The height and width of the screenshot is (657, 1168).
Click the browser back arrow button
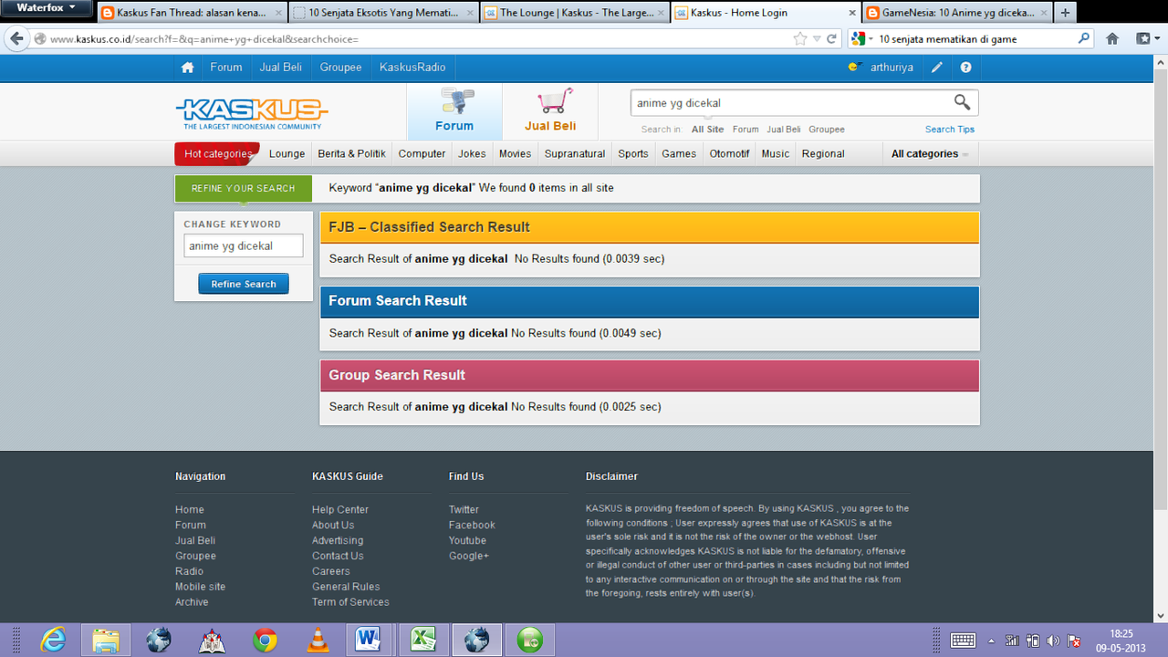[x=16, y=39]
